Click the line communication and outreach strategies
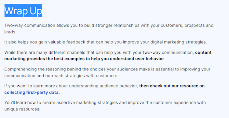 coord(61,76)
